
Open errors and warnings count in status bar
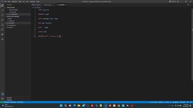(x=21, y=102)
